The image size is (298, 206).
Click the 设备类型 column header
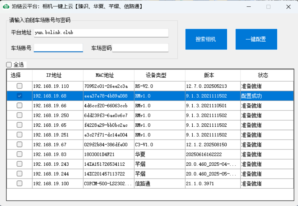click(159, 75)
